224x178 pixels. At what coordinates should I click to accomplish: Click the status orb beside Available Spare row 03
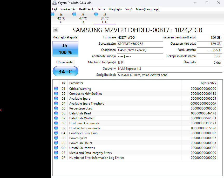click(56, 98)
